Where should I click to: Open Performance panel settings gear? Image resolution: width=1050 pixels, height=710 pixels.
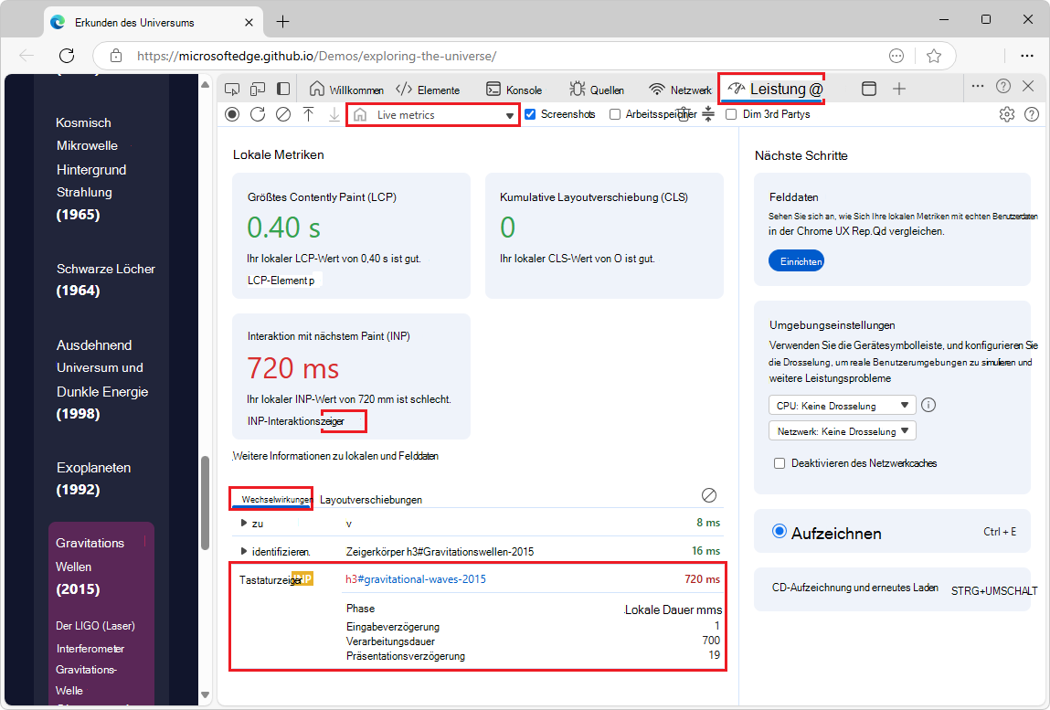(x=1006, y=114)
